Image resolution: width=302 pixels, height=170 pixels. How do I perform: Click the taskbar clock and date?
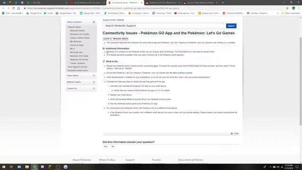click(288, 167)
